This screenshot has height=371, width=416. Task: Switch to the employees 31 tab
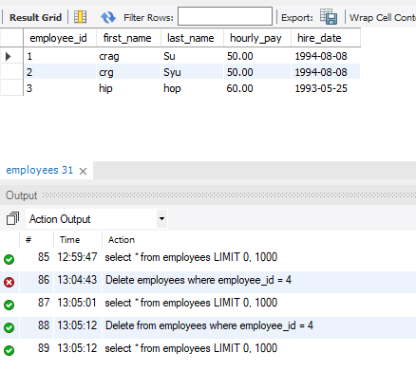(40, 170)
